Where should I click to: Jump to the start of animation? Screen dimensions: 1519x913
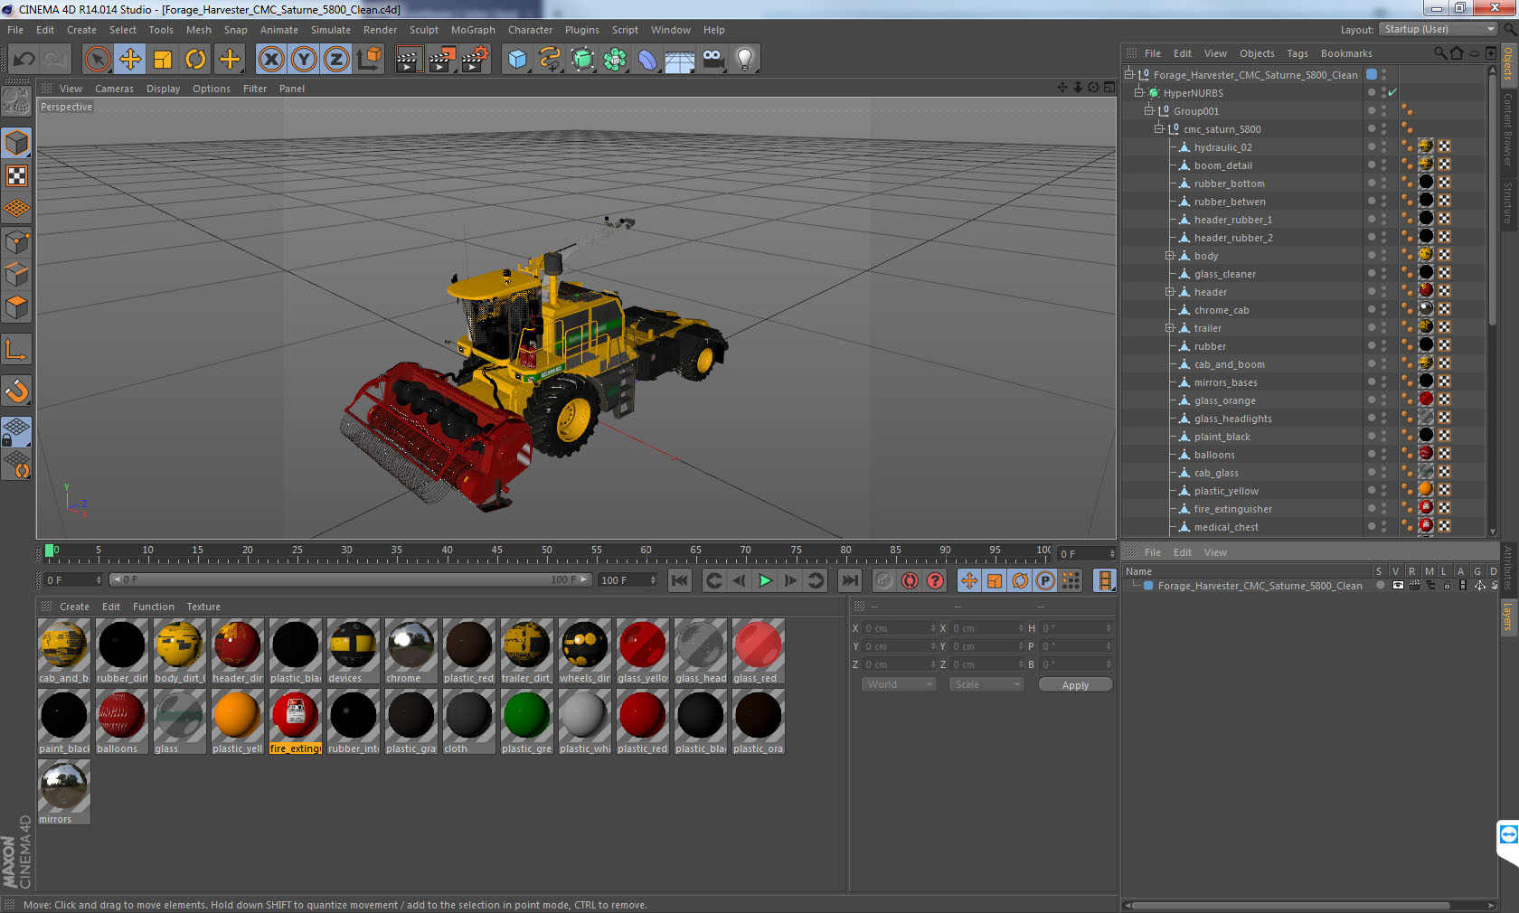[x=680, y=580]
